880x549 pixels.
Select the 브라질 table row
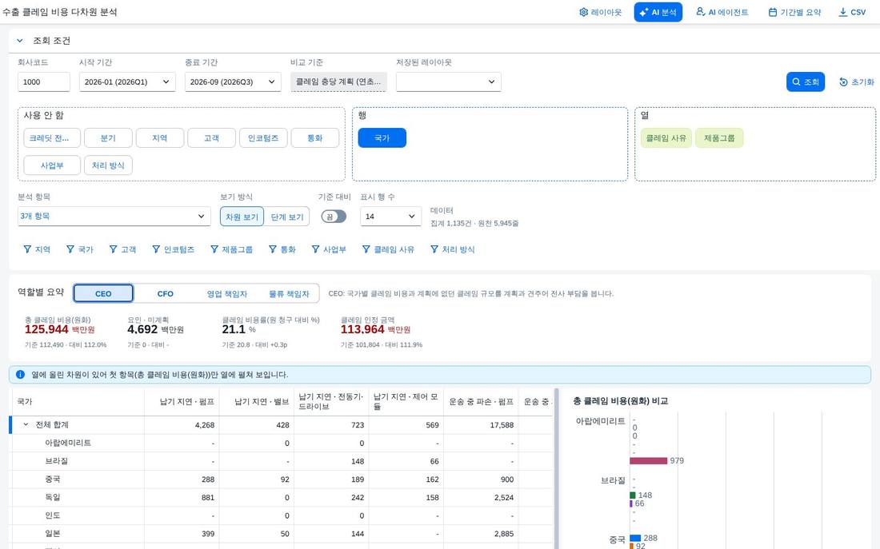(282, 461)
